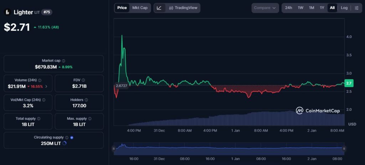Open chart settings sliders icon
Viewport: 365px width, 165px height.
[x=356, y=8]
